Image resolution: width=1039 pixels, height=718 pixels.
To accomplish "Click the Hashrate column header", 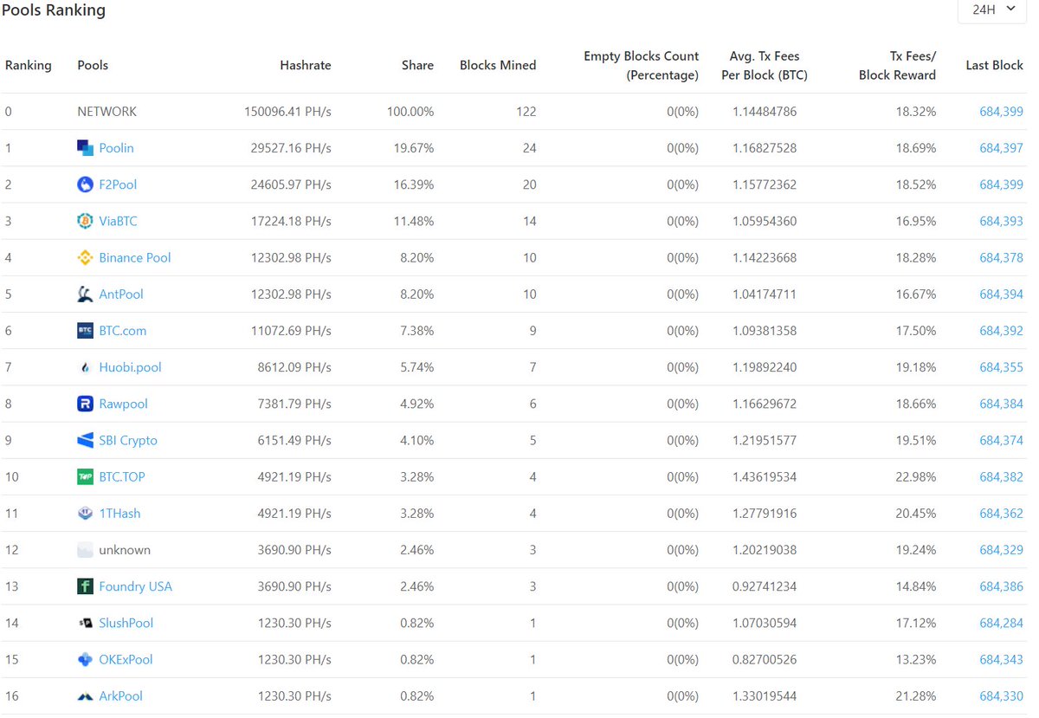I will point(305,65).
